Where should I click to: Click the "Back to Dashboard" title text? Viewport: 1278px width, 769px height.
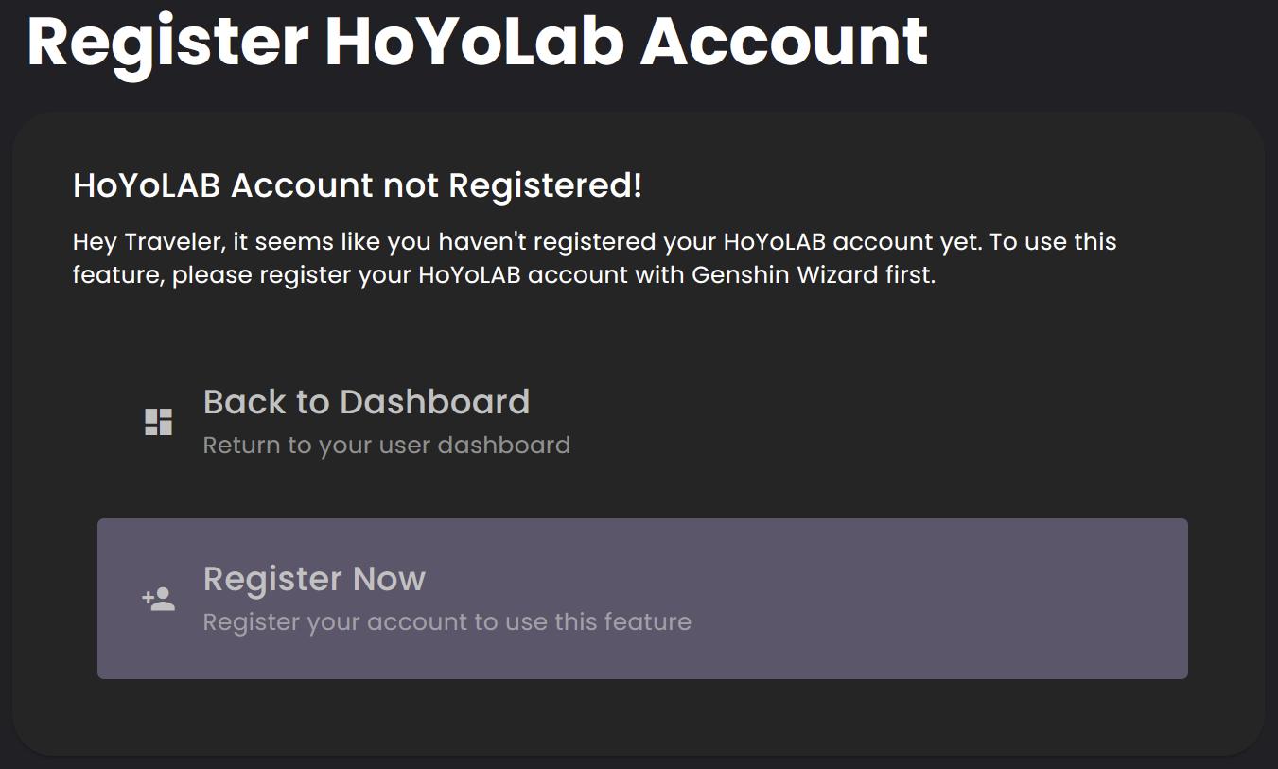(366, 402)
